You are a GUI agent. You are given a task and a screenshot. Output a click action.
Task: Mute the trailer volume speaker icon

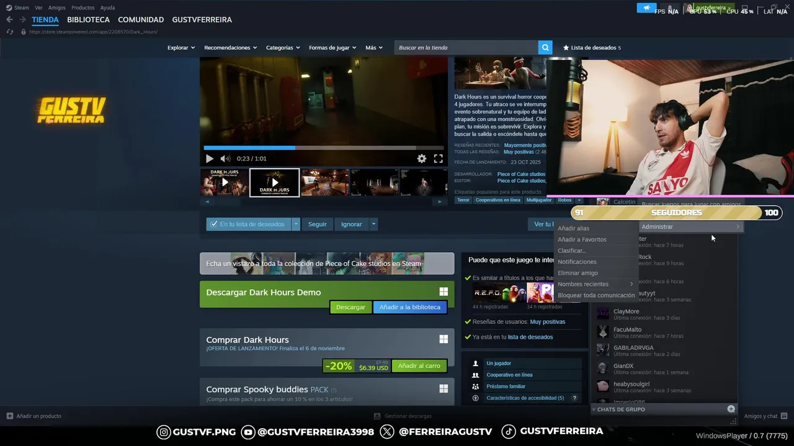[x=225, y=159]
